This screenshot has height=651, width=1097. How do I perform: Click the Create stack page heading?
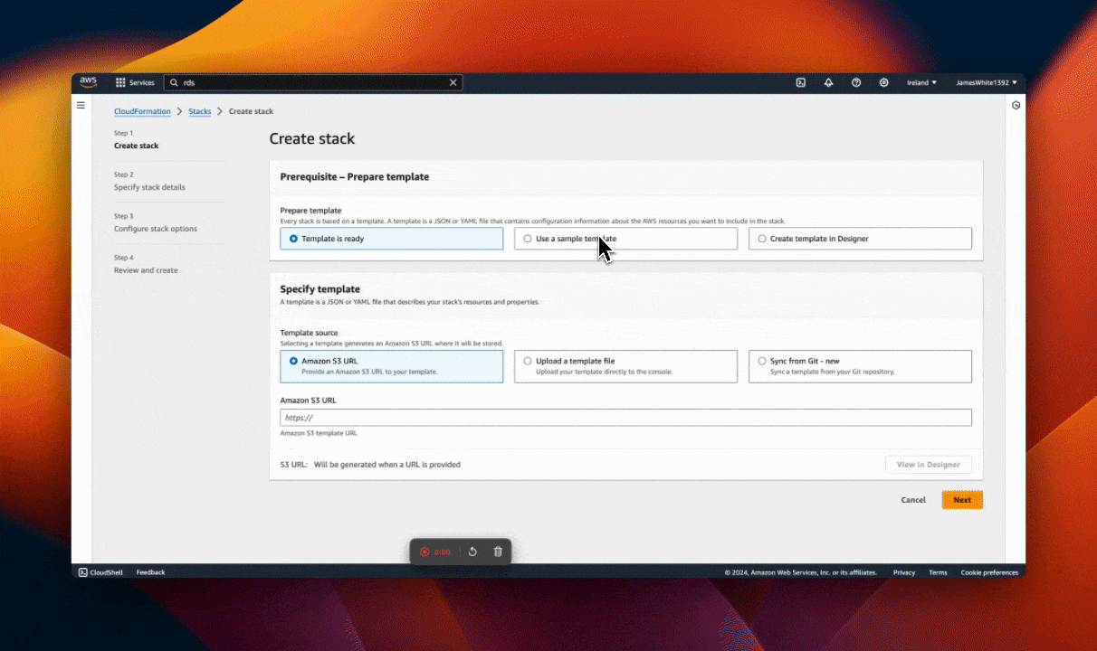point(312,139)
